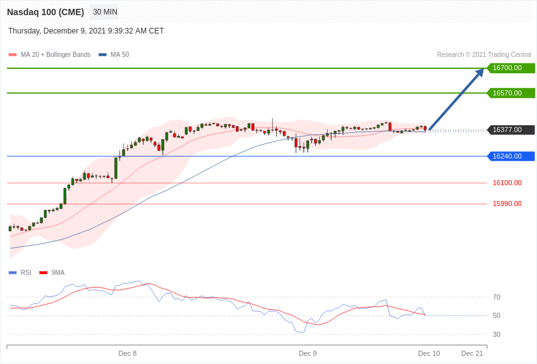Image resolution: width=537 pixels, height=364 pixels.
Task: Click the '9MA' legend label
Action: 58,272
